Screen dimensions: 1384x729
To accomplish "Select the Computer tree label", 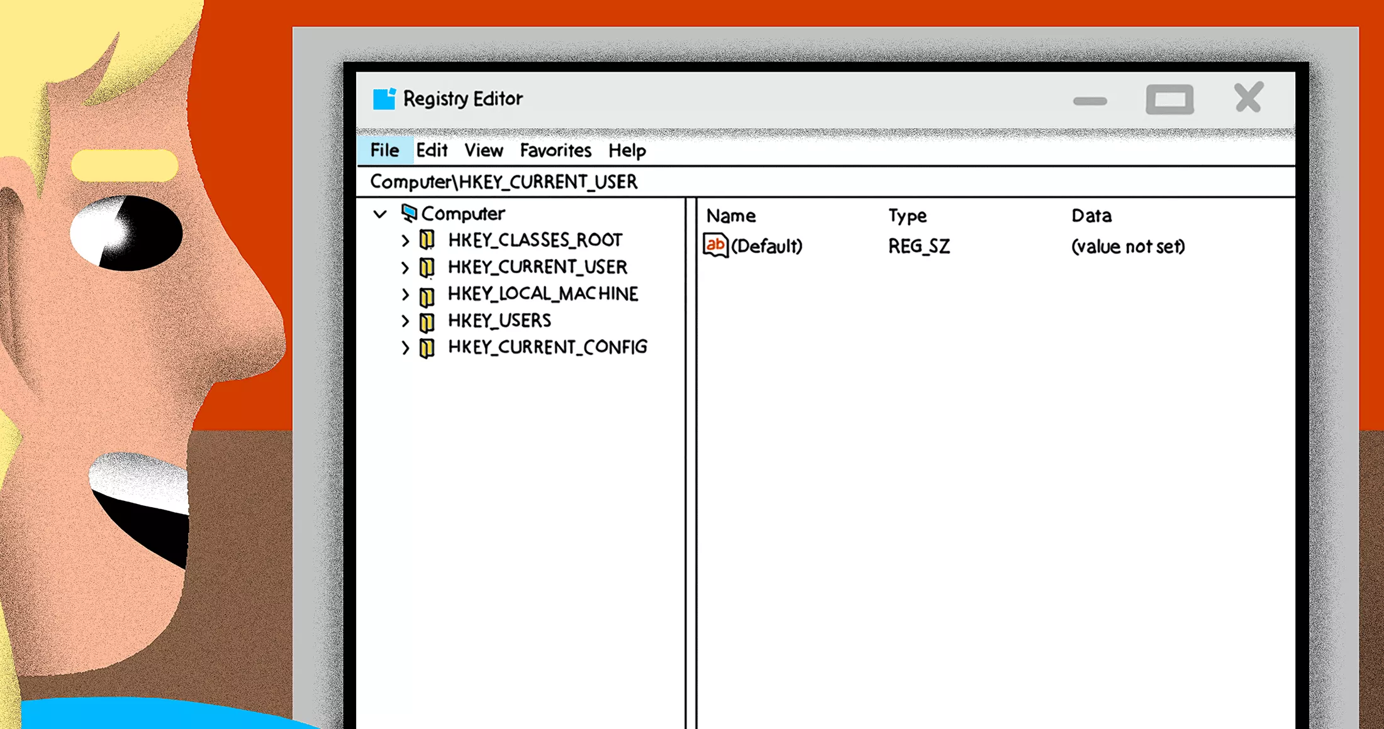I will tap(463, 214).
